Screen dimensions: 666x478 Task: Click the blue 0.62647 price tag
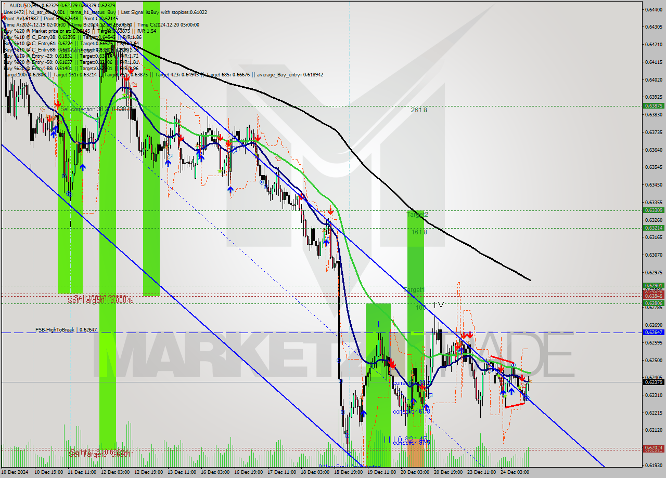click(x=654, y=332)
